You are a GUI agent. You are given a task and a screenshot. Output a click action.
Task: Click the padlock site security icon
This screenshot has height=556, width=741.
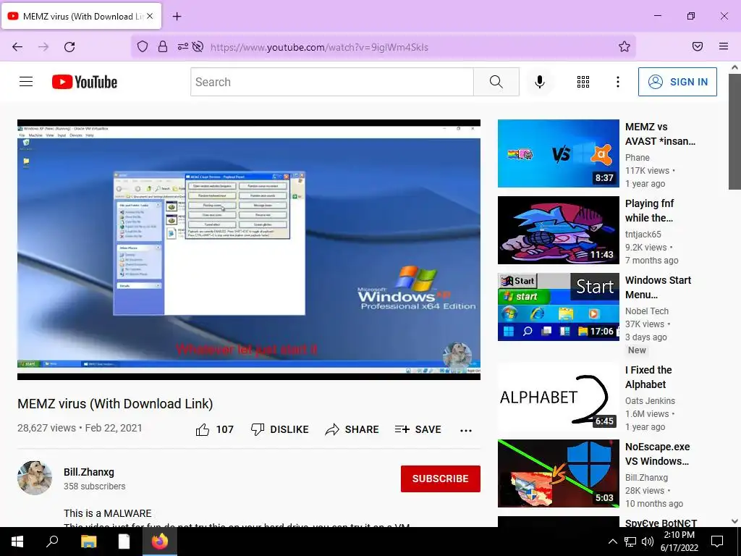click(163, 46)
